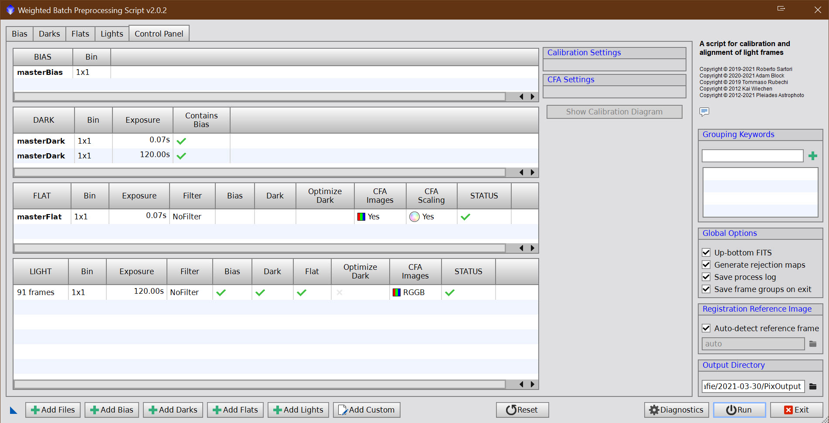Expand Calibration Settings section
This screenshot has width=829, height=423.
(614, 53)
